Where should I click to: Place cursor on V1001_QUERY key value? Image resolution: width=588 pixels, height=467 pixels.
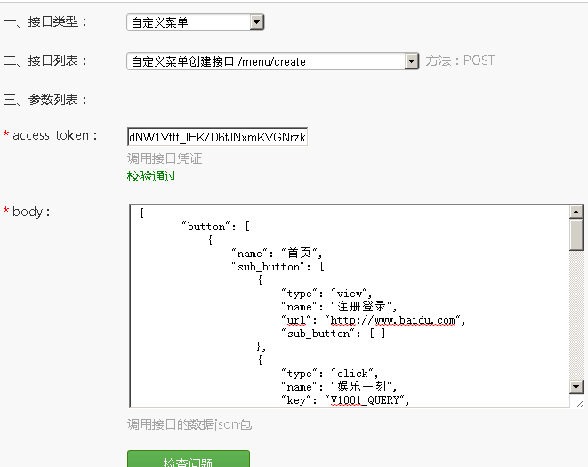coord(366,400)
